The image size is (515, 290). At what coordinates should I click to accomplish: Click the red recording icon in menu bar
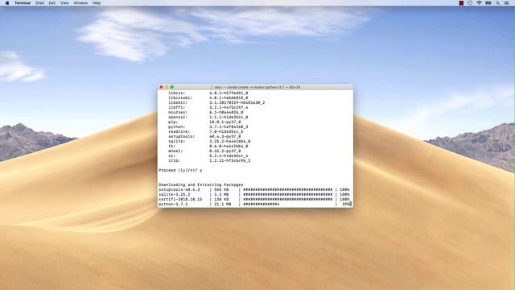point(461,3)
